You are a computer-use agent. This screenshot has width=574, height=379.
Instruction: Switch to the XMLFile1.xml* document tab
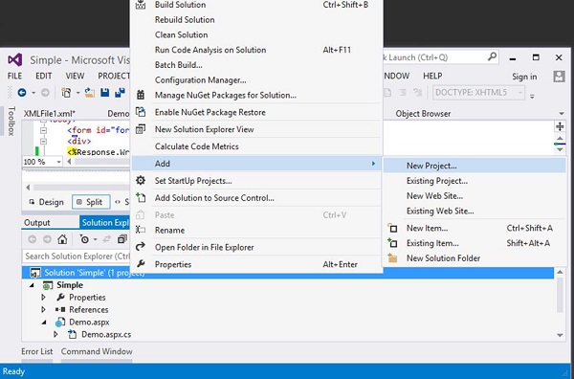(x=50, y=114)
